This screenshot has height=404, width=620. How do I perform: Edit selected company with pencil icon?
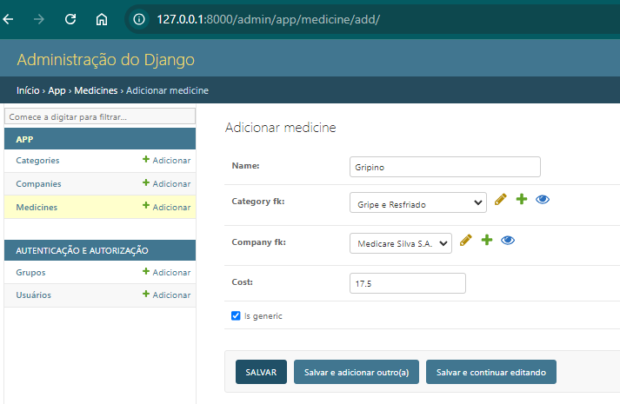point(466,240)
